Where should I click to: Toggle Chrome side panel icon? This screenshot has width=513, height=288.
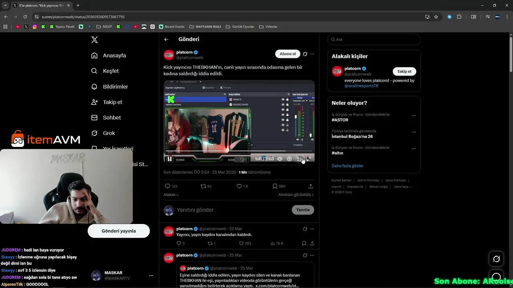(x=473, y=17)
